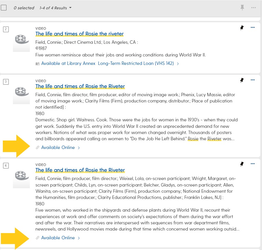Click the book icon before Library Annex
The height and width of the screenshot is (250, 262).
[x=37, y=64]
